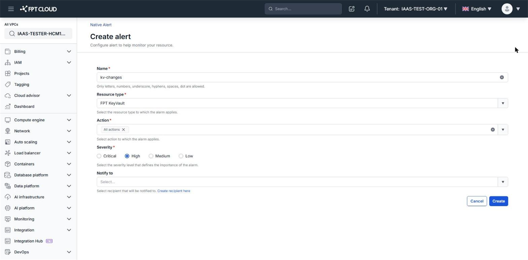Select the Critical severity radio button
Screen dimensions: 528x260
(x=99, y=156)
